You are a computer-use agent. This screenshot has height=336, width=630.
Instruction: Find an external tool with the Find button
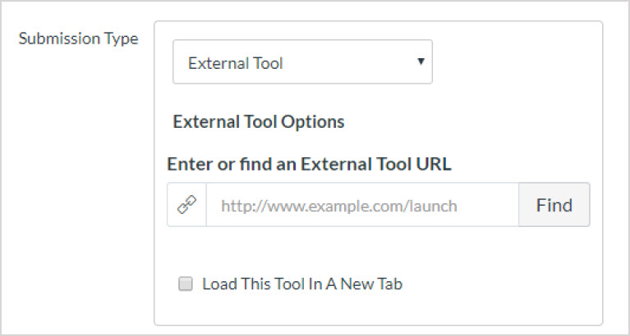point(554,205)
